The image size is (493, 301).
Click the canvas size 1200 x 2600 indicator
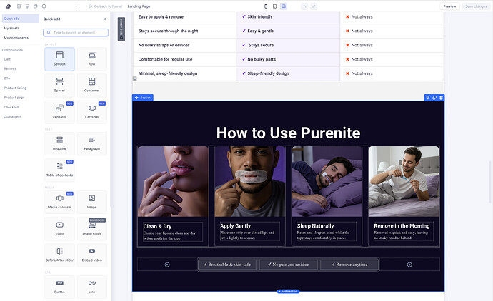121,29
